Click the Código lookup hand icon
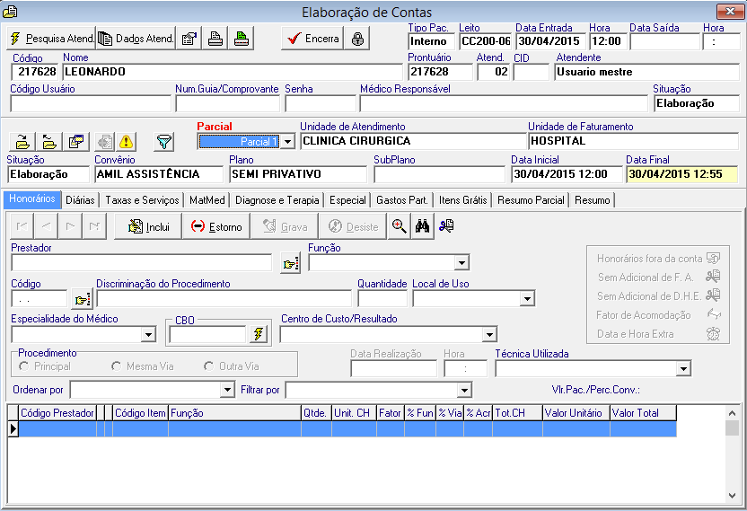 pos(83,299)
